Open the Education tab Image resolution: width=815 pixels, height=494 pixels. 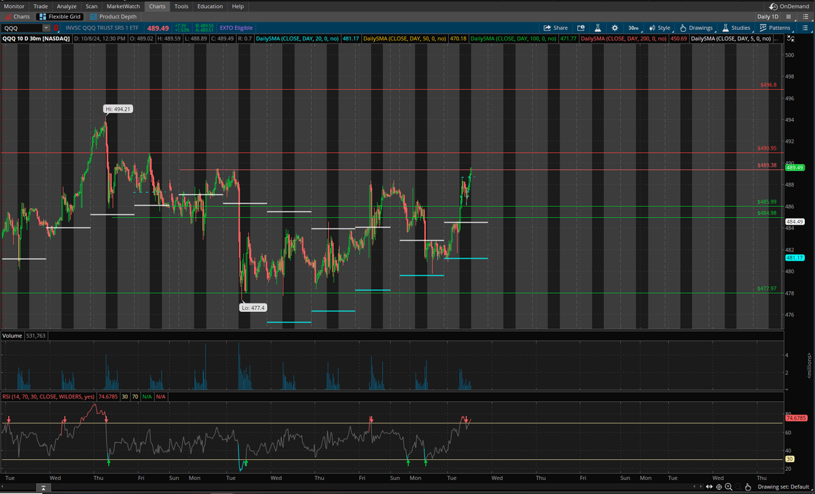click(x=210, y=6)
